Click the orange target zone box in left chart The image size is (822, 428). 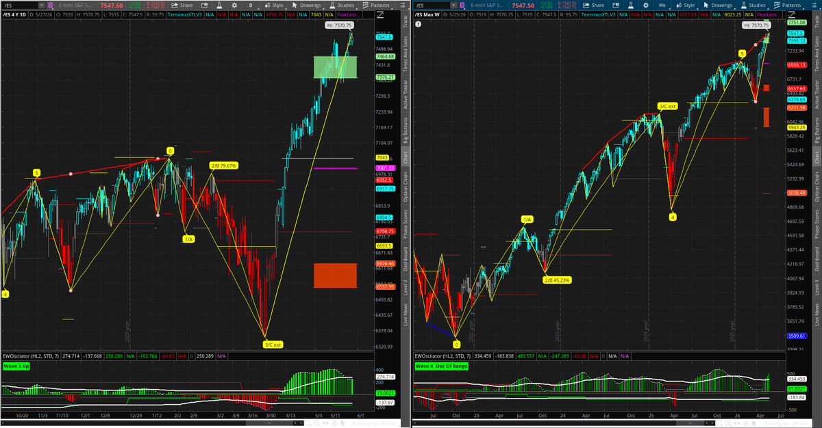[336, 276]
